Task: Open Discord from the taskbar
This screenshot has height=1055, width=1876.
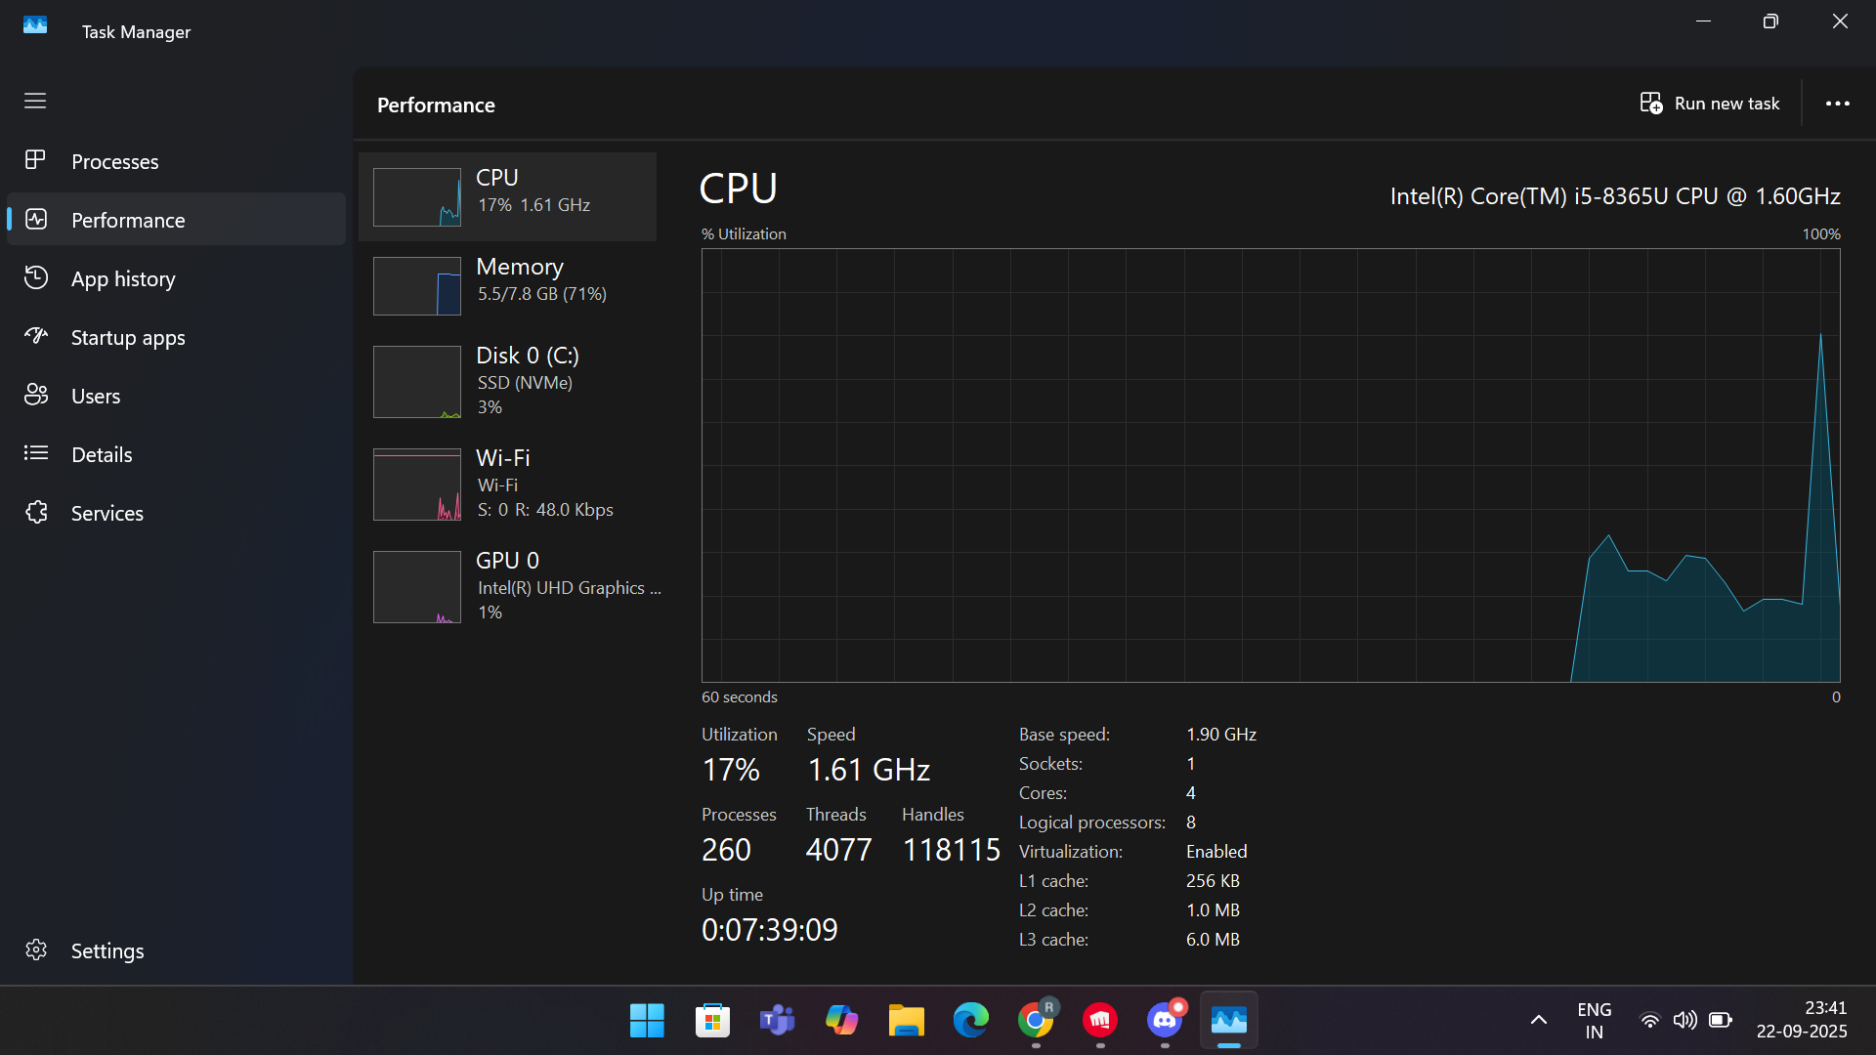Action: tap(1165, 1021)
